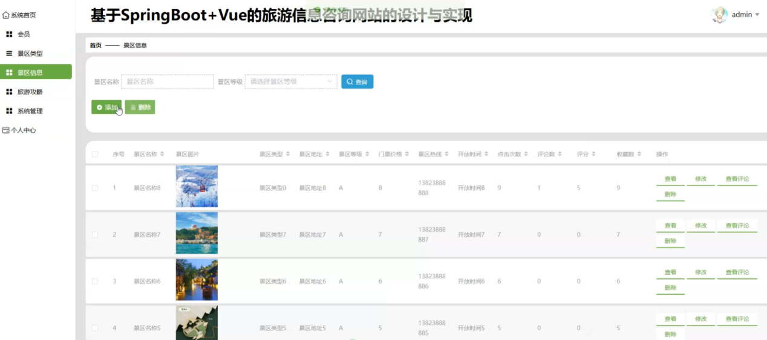Click 查看评论 for 景区名称6 row
This screenshot has height=340, width=767.
click(737, 272)
